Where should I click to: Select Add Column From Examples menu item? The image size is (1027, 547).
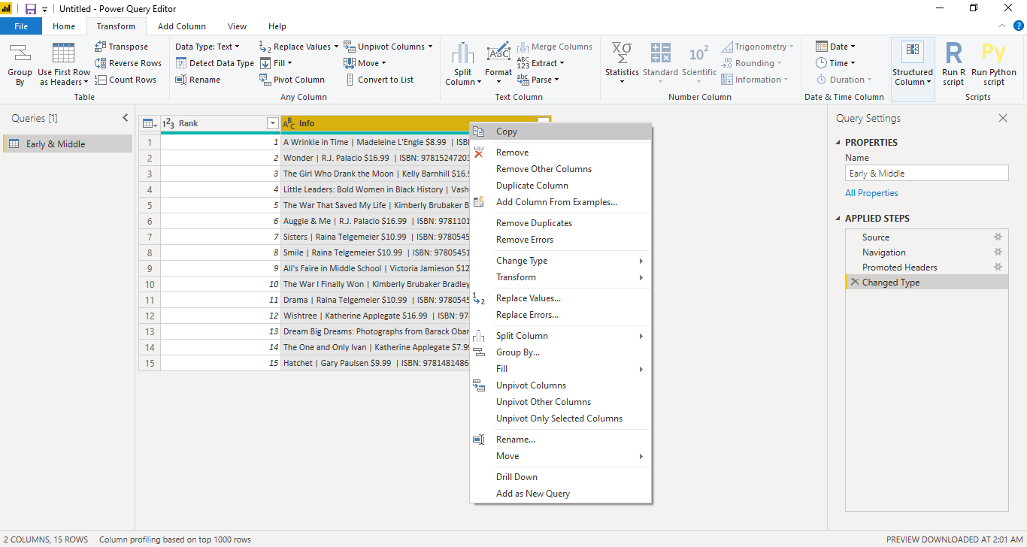tap(561, 202)
